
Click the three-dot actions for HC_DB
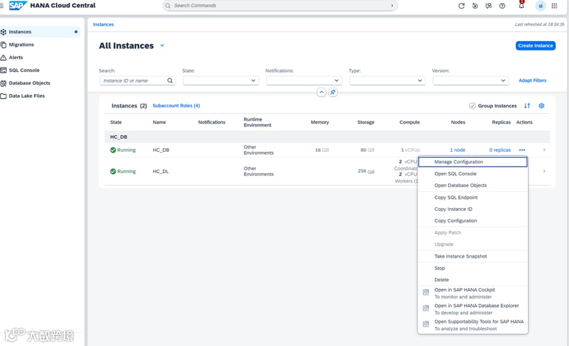522,150
